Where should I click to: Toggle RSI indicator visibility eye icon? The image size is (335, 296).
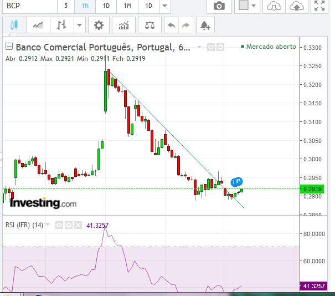pos(59,225)
